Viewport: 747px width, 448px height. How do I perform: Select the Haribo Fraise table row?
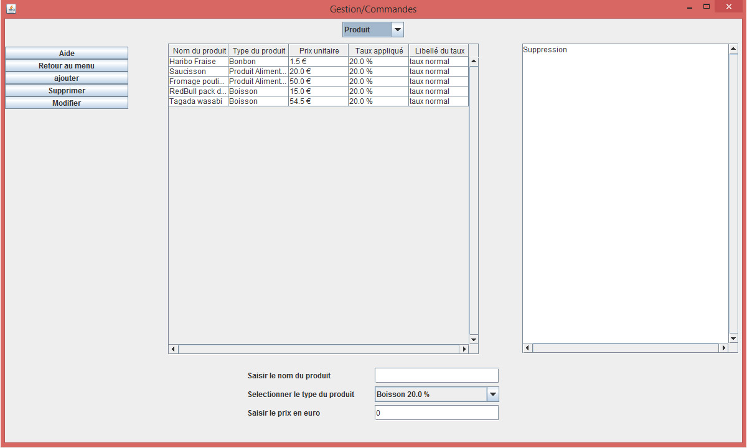(x=198, y=62)
